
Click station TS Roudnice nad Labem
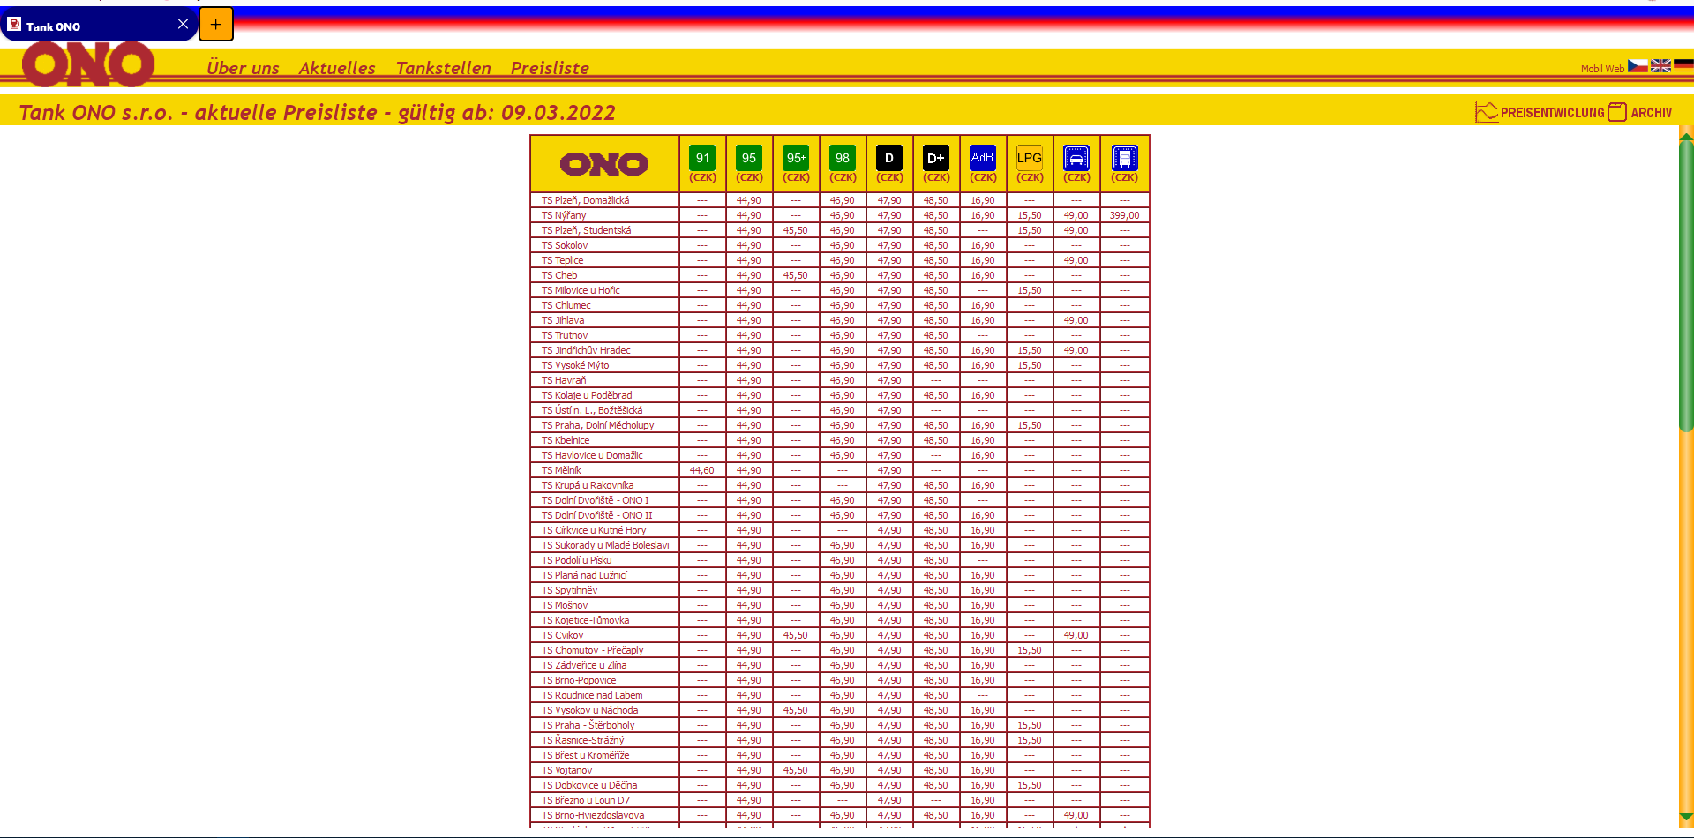592,695
